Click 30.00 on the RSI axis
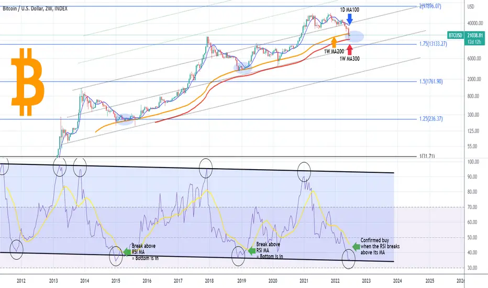 tap(473, 268)
